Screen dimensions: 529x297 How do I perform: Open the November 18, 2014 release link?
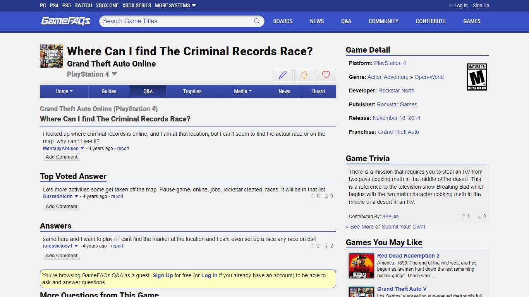(x=396, y=118)
